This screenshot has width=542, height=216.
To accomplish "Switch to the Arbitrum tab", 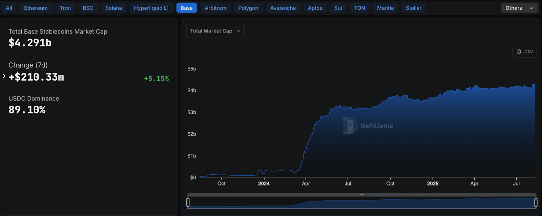I will click(x=215, y=8).
